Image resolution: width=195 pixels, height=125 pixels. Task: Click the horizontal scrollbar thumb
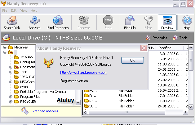tap(126, 112)
